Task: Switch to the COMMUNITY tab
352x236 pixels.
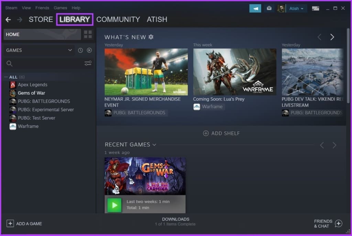Action: pyautogui.click(x=118, y=20)
